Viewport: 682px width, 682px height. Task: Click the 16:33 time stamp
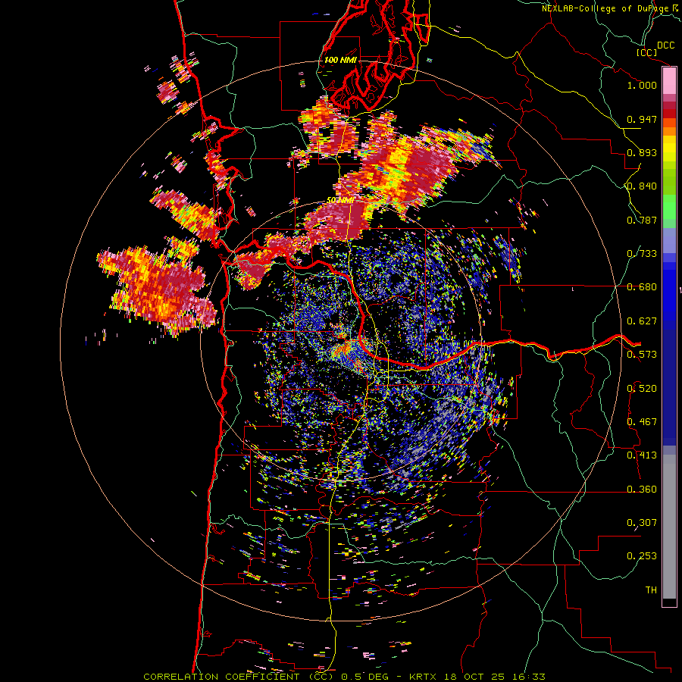click(x=528, y=677)
